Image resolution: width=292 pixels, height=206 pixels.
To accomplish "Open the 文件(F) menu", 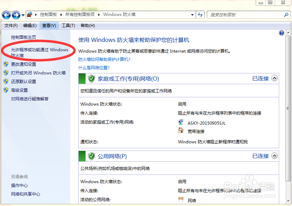I will (11, 26).
